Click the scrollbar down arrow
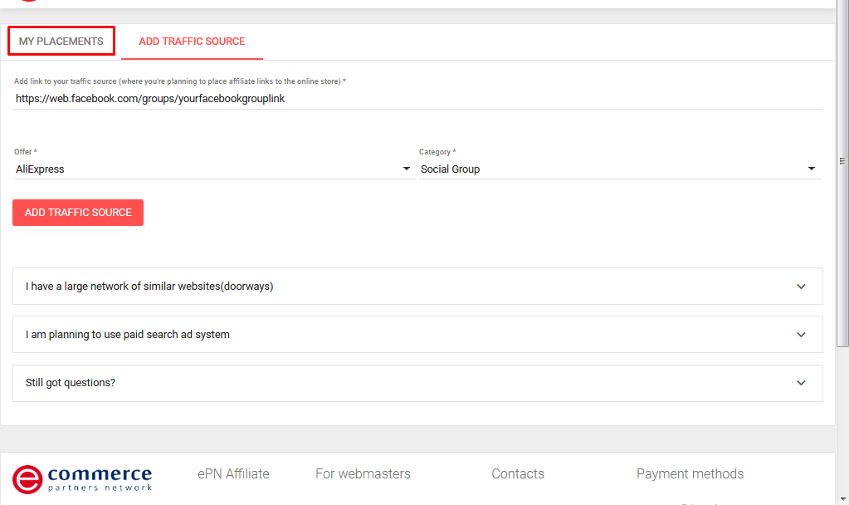849x505 pixels. pos(843,498)
